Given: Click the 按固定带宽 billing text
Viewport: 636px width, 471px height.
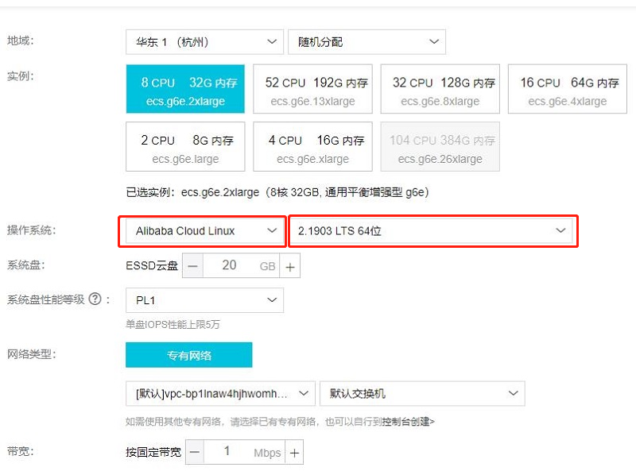Looking at the screenshot, I should 153,452.
